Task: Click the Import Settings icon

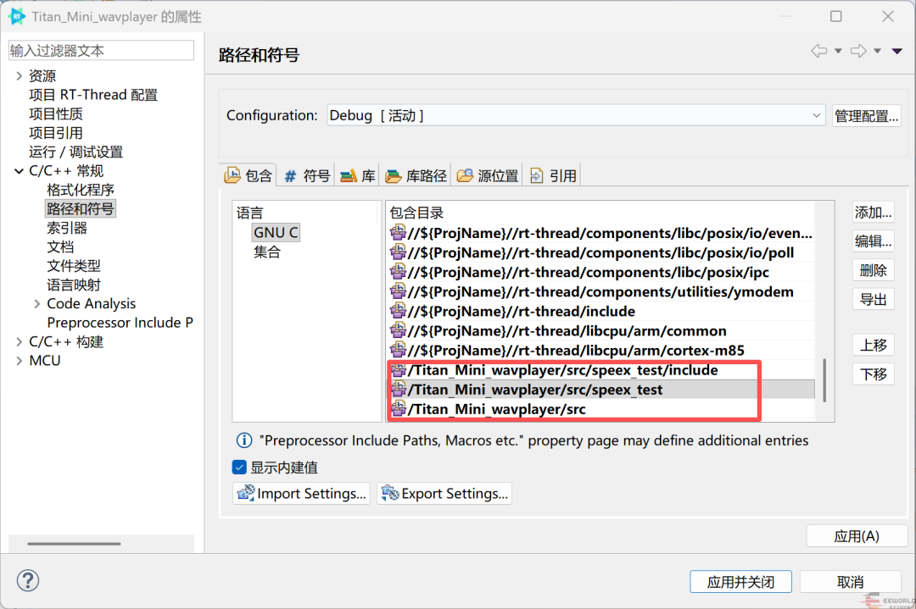Action: click(x=246, y=494)
